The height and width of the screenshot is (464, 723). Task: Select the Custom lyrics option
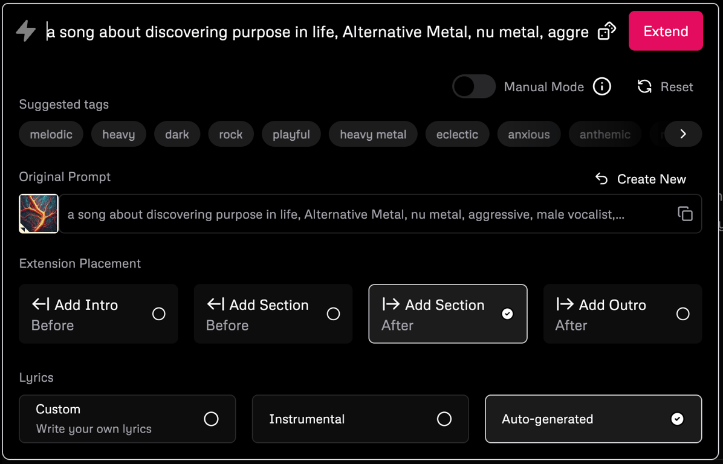128,419
